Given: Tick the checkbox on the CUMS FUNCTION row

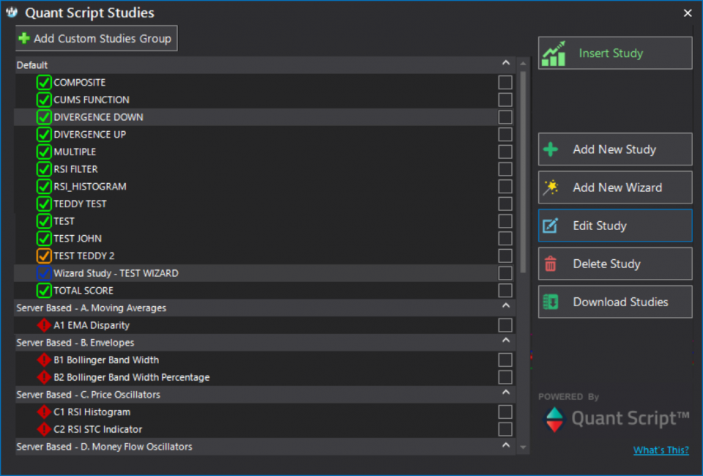Looking at the screenshot, I should click(x=505, y=100).
